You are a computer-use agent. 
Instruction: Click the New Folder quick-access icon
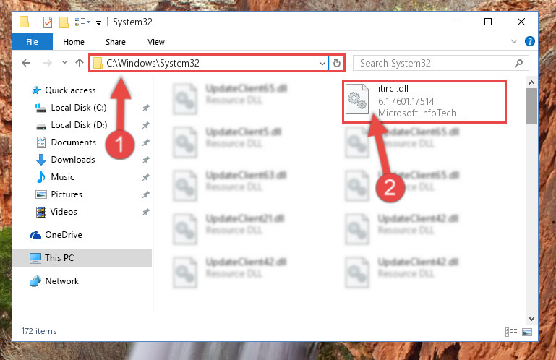coord(64,22)
